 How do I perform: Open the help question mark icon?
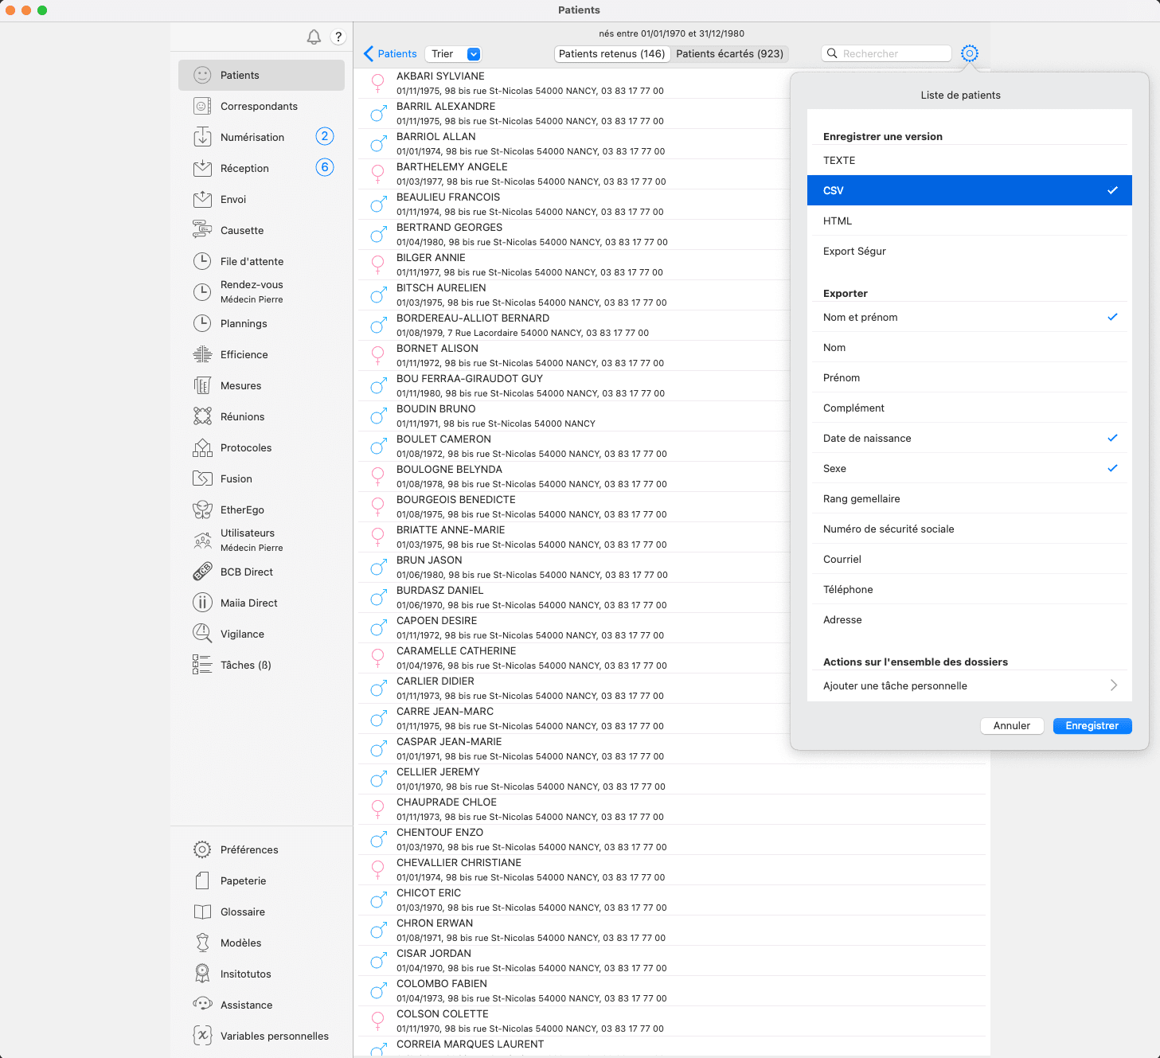pos(338,37)
